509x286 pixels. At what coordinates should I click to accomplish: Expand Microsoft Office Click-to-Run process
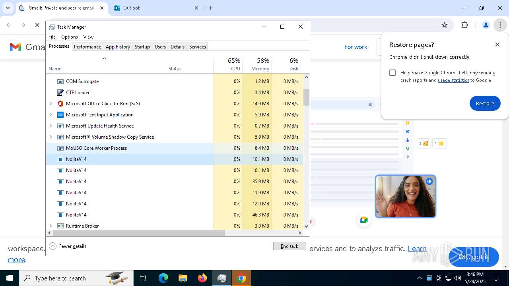pos(51,104)
